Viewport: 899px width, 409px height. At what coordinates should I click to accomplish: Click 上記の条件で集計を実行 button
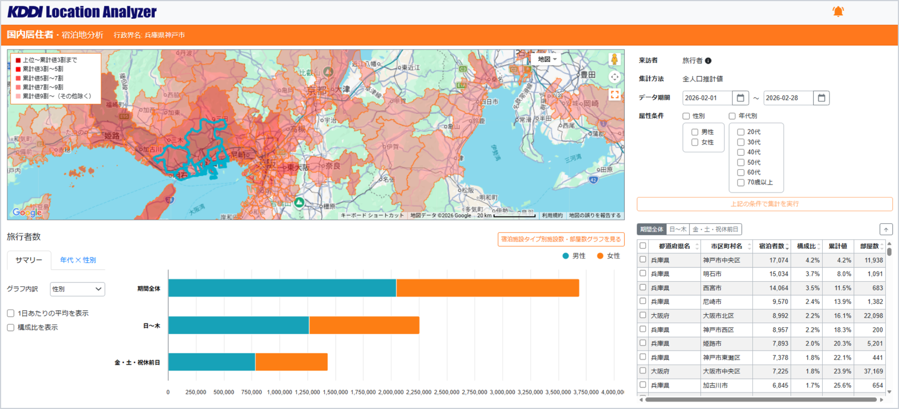pyautogui.click(x=764, y=204)
